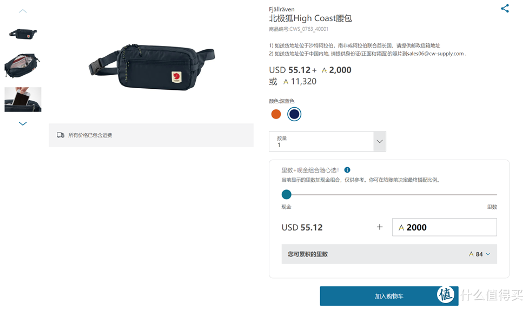Select the deep navy blue color option
Viewport: 529px width, 309px height.
[x=294, y=114]
